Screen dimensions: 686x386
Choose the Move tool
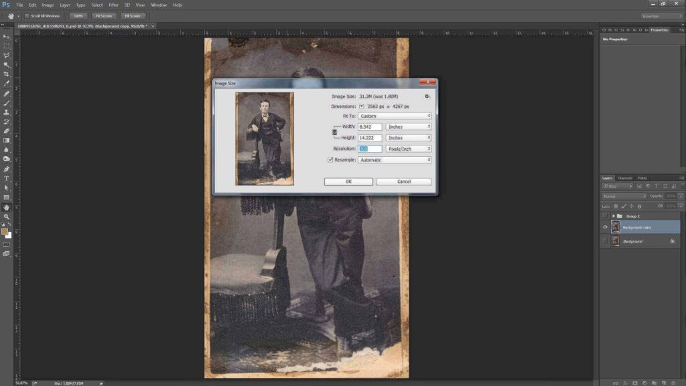[7, 36]
